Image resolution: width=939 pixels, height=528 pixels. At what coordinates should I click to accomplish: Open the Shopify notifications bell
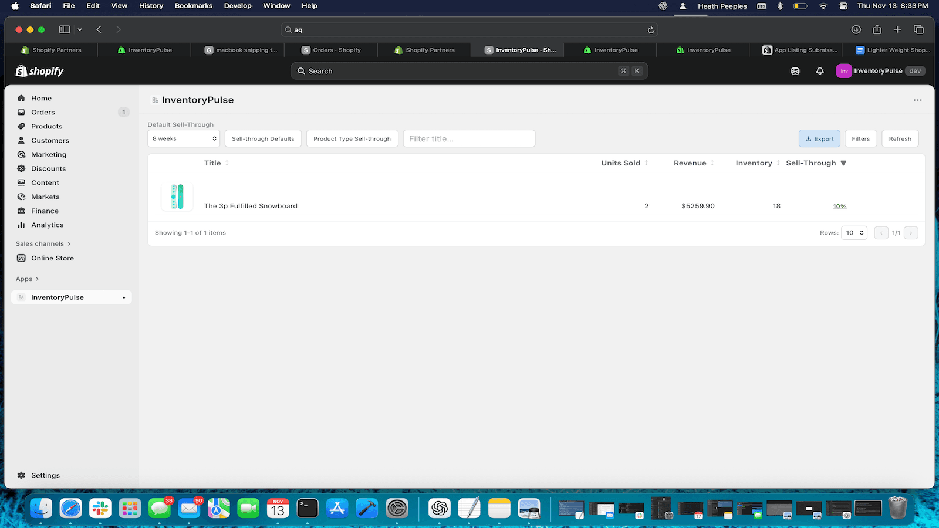pyautogui.click(x=820, y=71)
